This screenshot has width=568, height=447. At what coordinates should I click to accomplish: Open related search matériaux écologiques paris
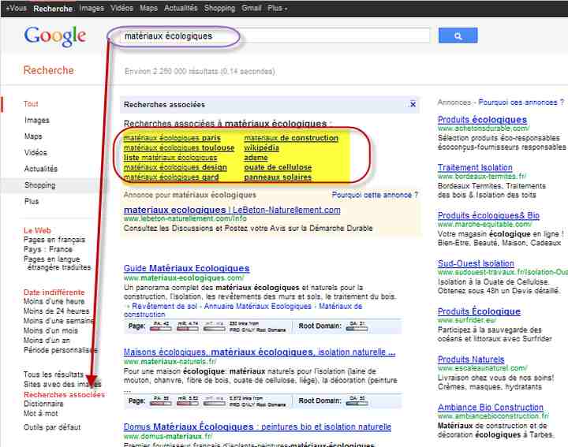[172, 138]
